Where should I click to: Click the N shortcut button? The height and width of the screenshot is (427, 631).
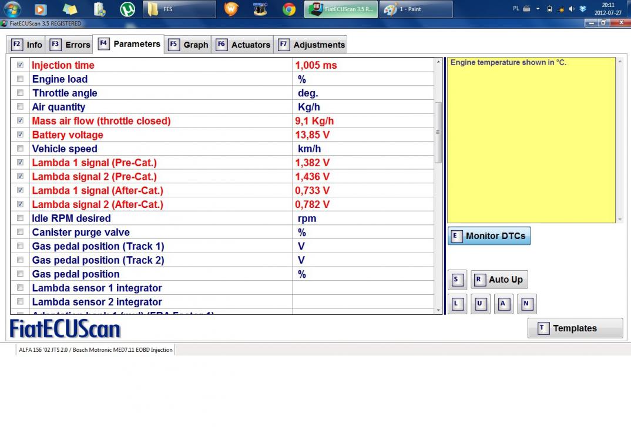[527, 304]
